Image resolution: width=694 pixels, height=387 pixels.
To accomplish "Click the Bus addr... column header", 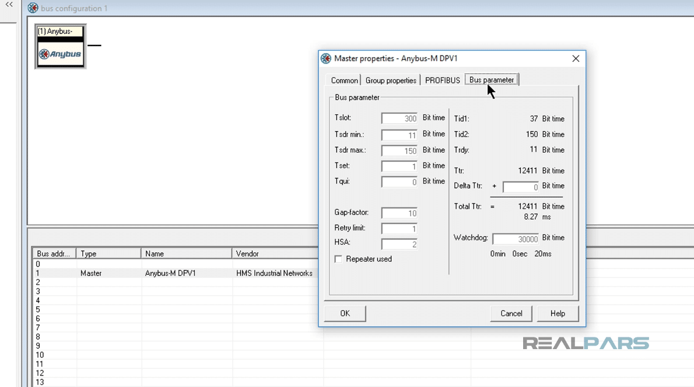I will 54,254.
